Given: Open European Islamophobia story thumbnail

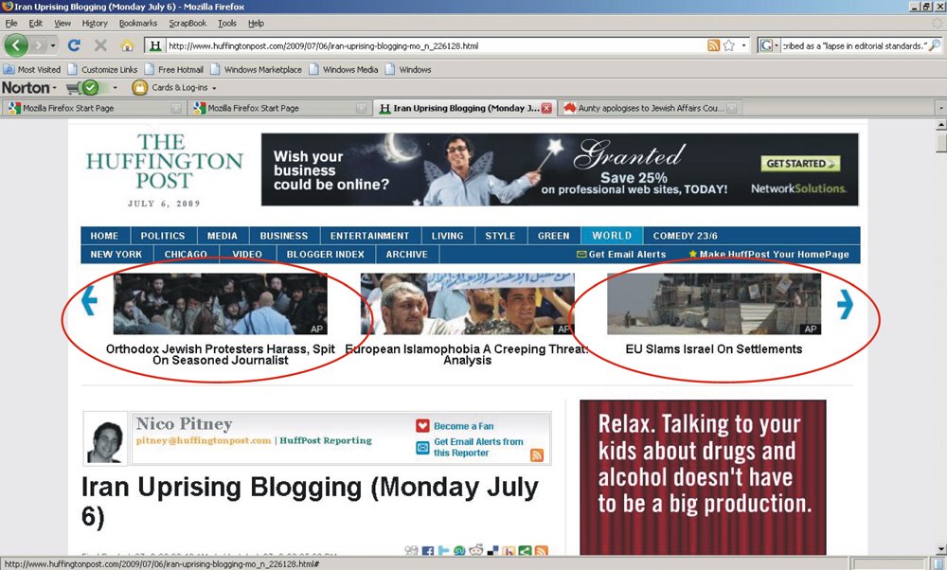Looking at the screenshot, I should (468, 304).
